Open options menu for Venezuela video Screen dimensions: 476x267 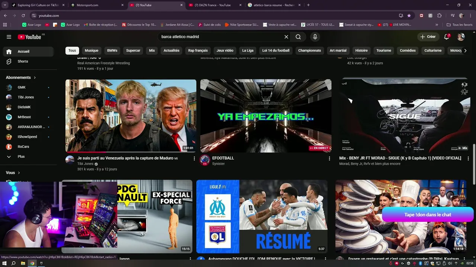(194, 158)
